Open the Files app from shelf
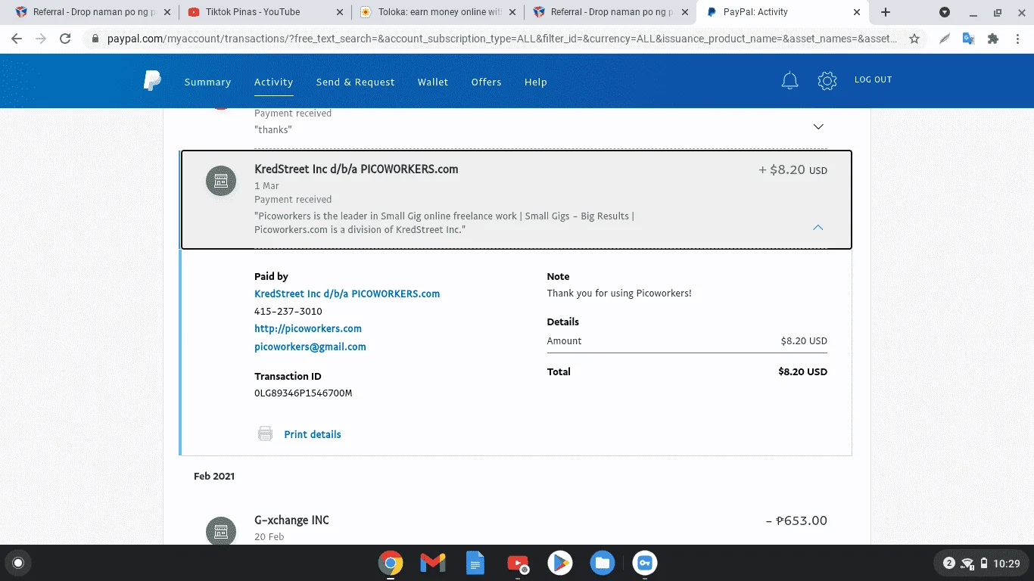Screen dimensions: 1034x581 click(x=603, y=563)
